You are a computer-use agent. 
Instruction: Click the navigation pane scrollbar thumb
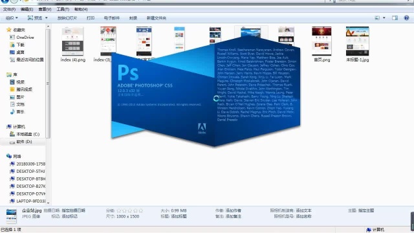(x=48, y=83)
